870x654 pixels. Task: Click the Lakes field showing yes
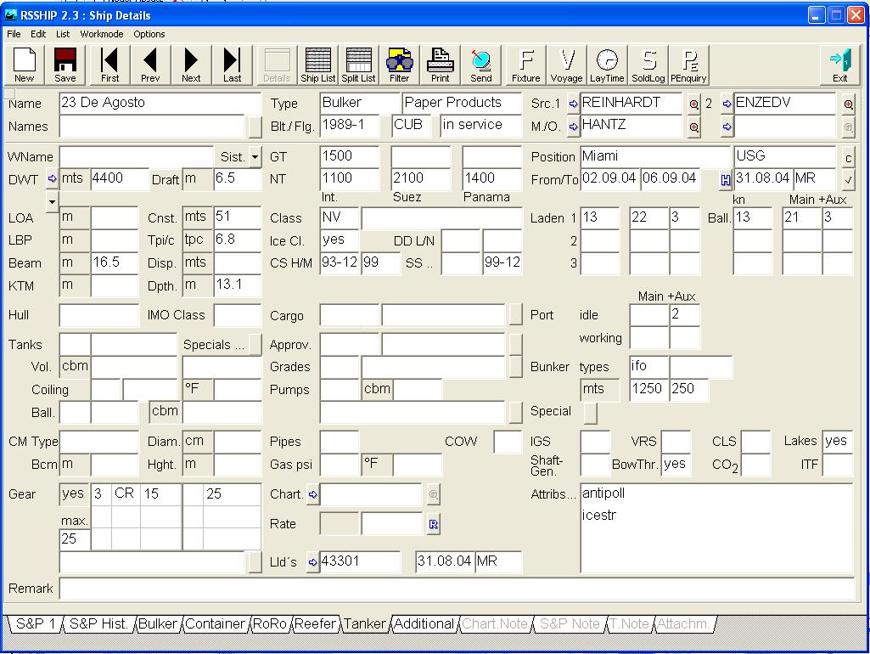(x=837, y=441)
